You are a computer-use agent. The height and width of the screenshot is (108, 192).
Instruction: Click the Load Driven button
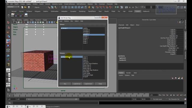pos(88,84)
